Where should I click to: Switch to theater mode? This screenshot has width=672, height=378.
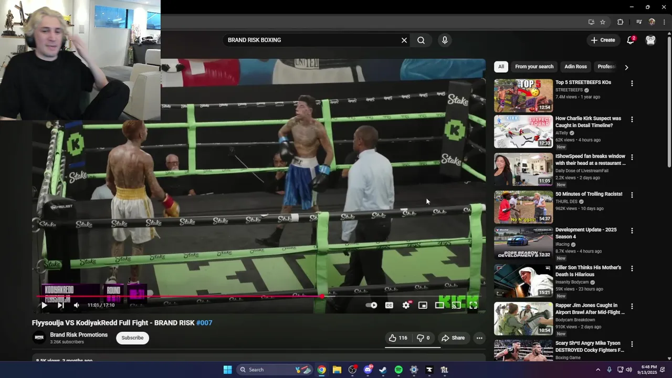click(x=439, y=305)
